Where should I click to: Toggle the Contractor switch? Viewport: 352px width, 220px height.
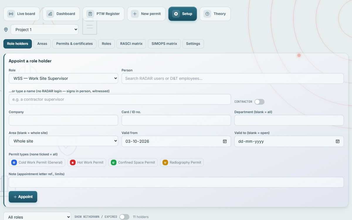(259, 102)
